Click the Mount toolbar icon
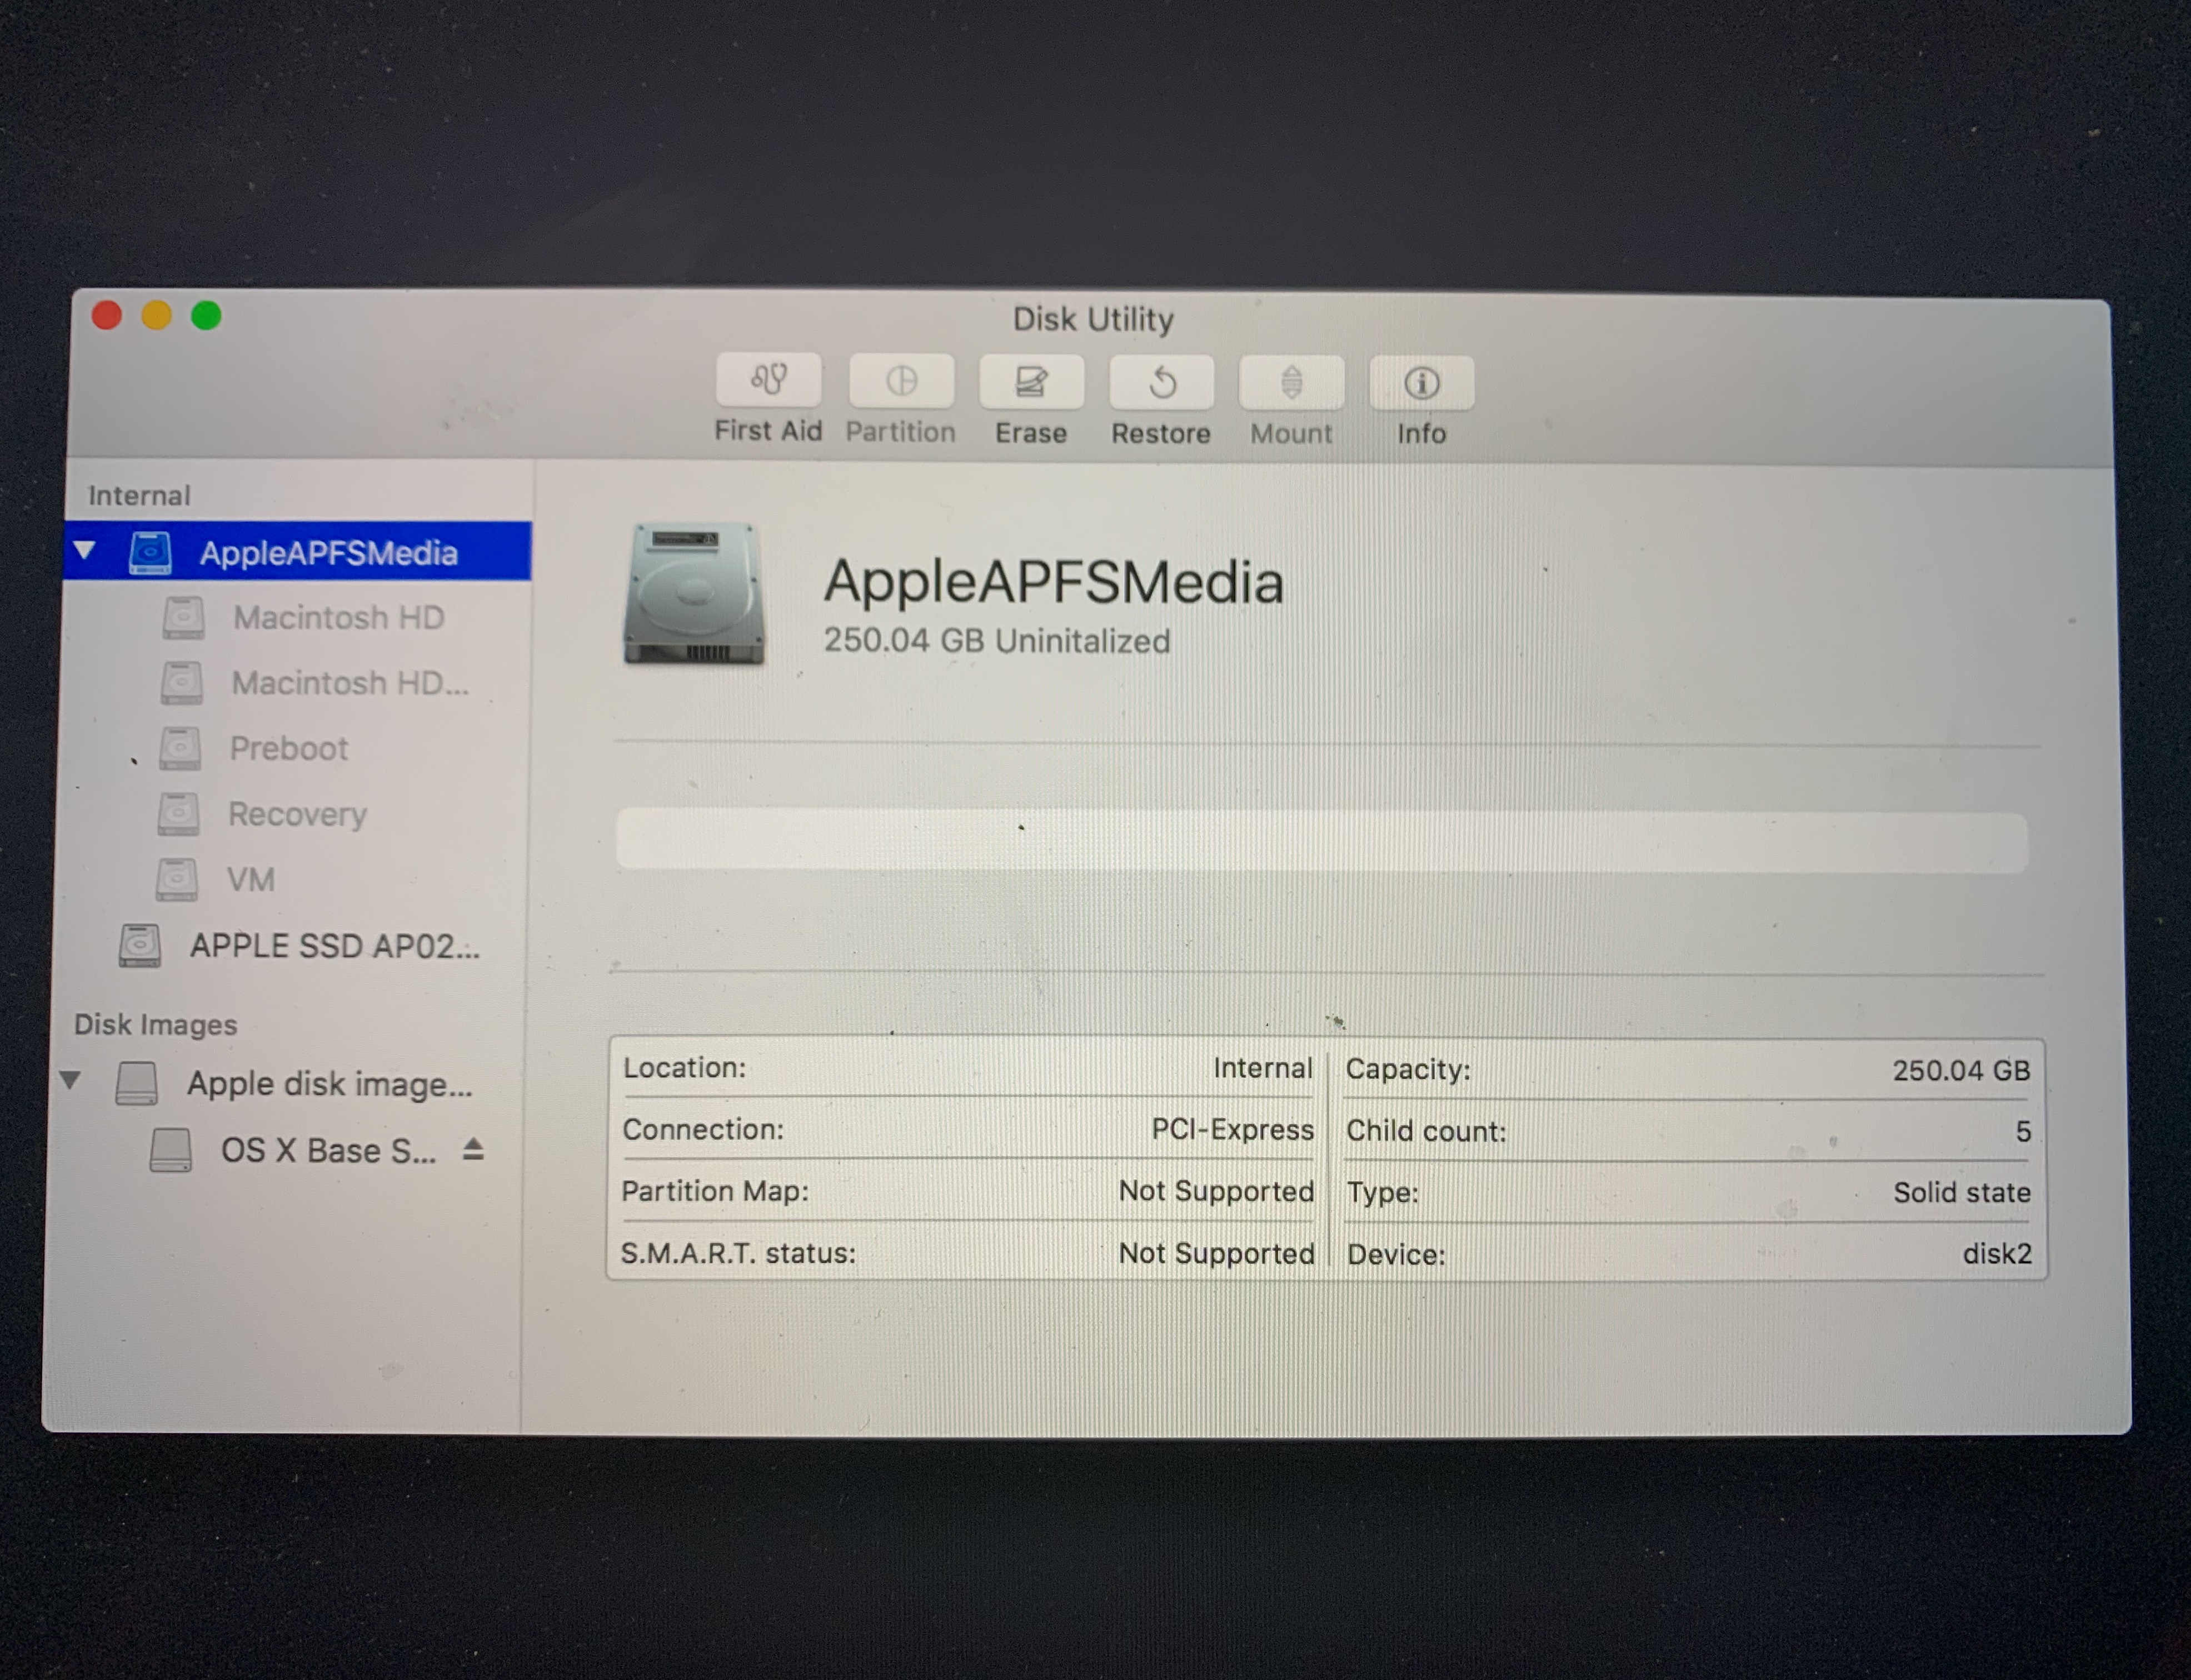This screenshot has width=2191, height=1680. click(1291, 383)
